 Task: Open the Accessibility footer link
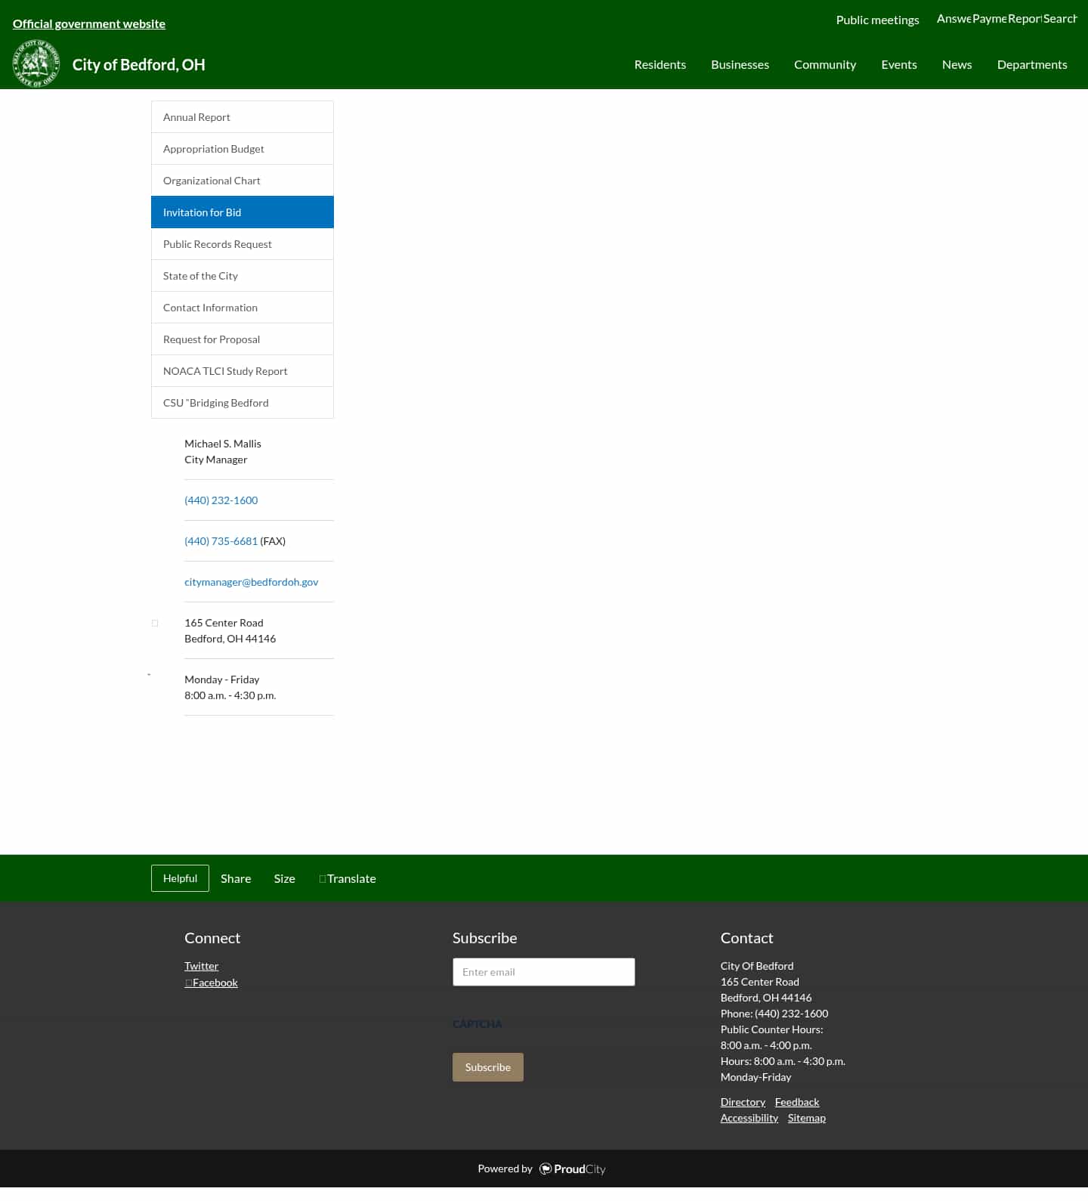(749, 1118)
